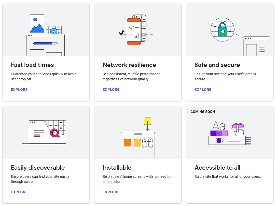Open EXPLORE link under Fast load times
The height and width of the screenshot is (206, 276).
(19, 90)
